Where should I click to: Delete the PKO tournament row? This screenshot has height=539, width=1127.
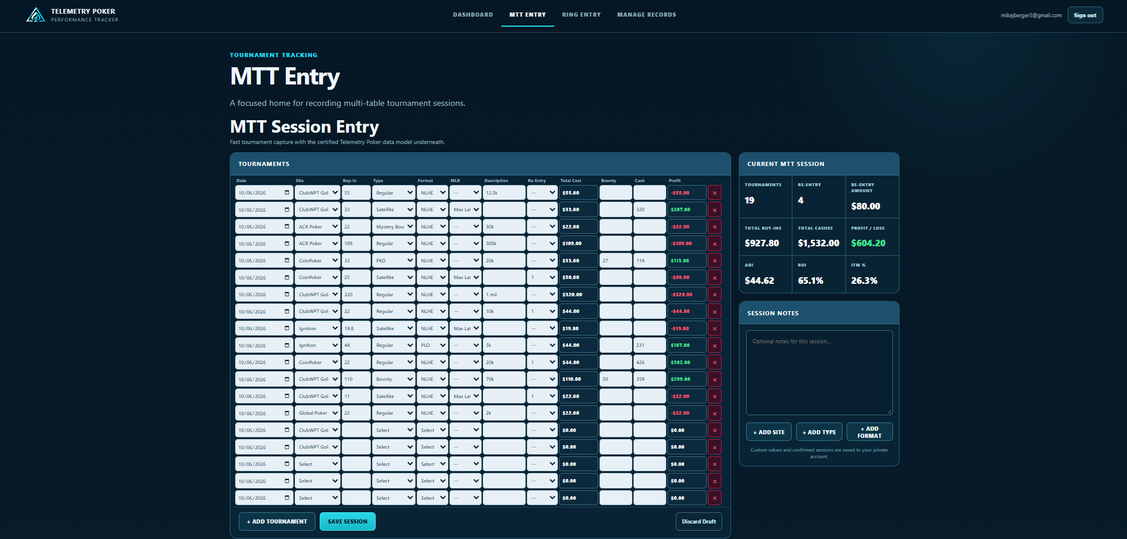point(714,261)
